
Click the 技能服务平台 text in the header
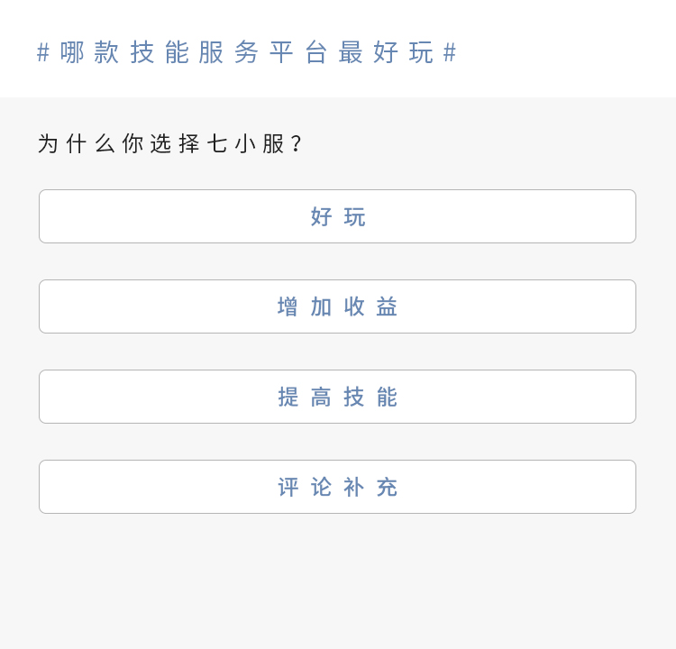229,52
